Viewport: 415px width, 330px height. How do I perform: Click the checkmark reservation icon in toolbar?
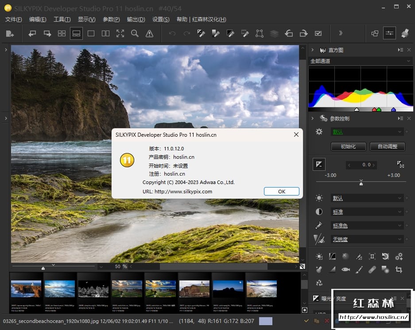tap(318, 34)
